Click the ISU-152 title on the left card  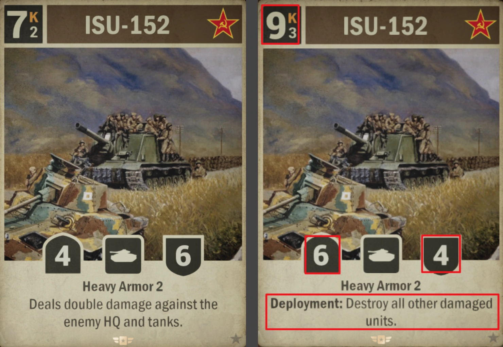pyautogui.click(x=127, y=25)
